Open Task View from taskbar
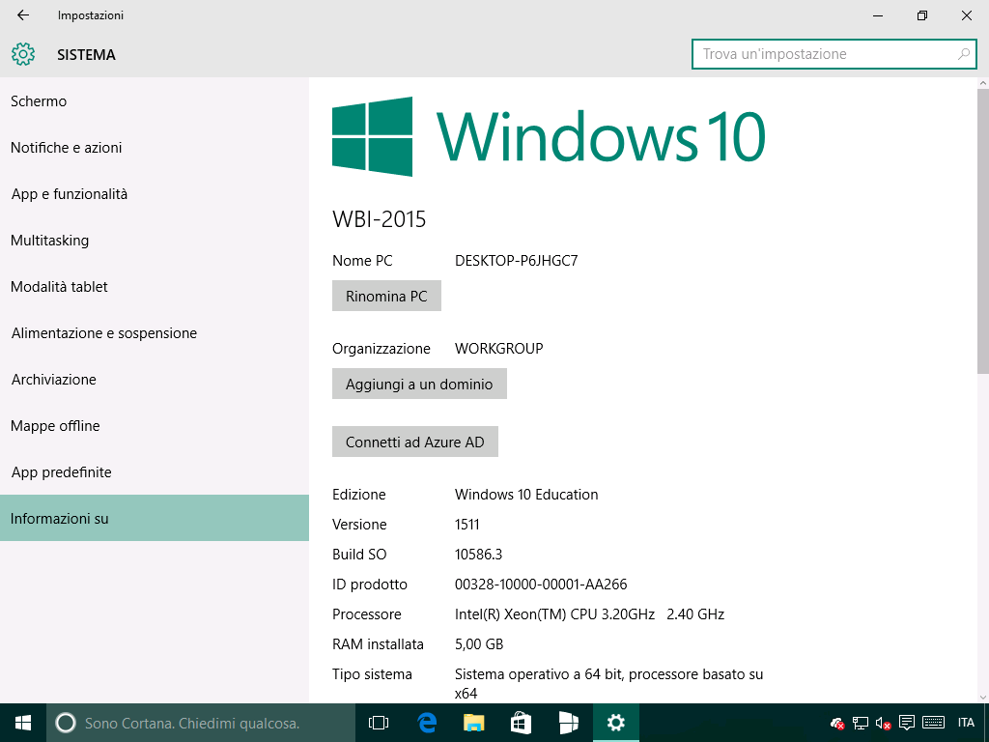989x742 pixels. [x=379, y=723]
